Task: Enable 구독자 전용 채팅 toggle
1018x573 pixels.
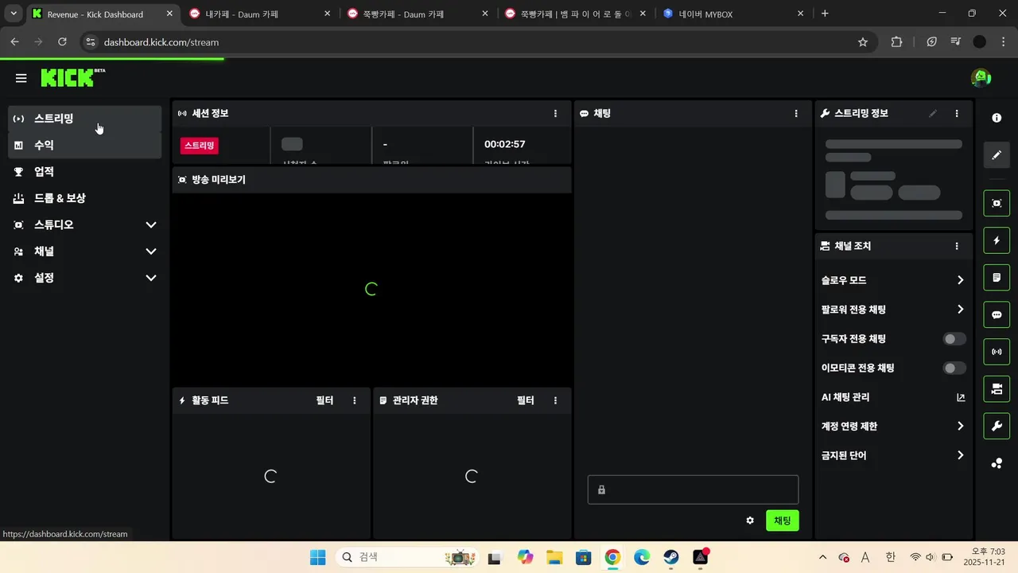Action: [954, 339]
